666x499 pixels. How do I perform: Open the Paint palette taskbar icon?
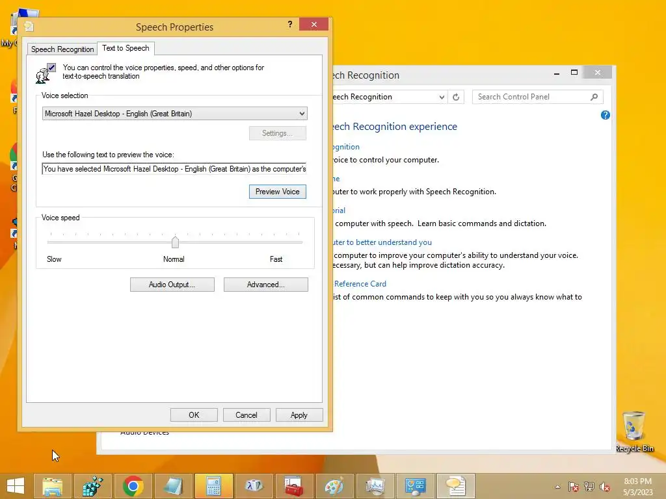[334, 486]
